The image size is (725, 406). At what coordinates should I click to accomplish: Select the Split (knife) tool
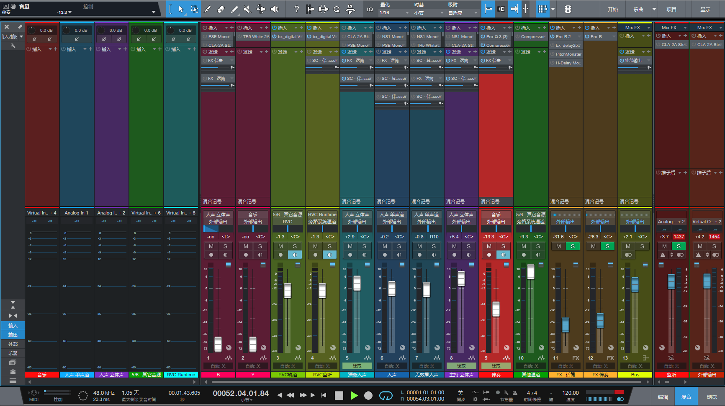pyautogui.click(x=207, y=9)
